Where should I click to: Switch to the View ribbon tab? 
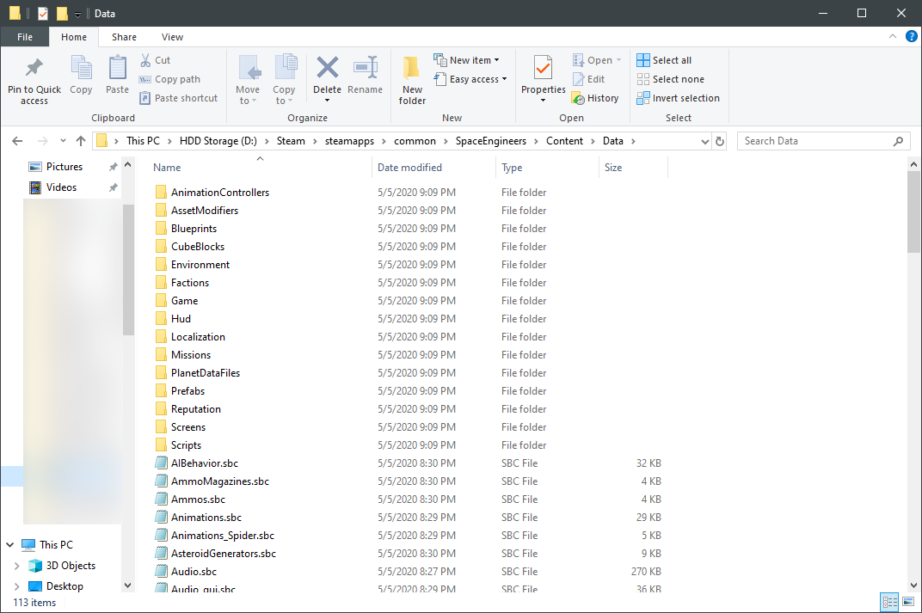pos(172,37)
